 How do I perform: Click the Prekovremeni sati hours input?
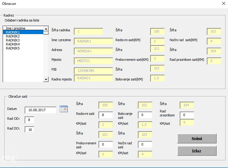point(106,144)
